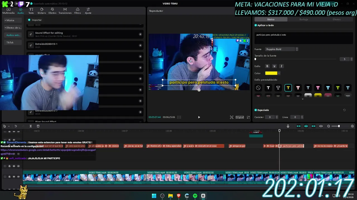Adjust the Carácter spacing stepper
357x200 pixels.
pyautogui.click(x=277, y=117)
